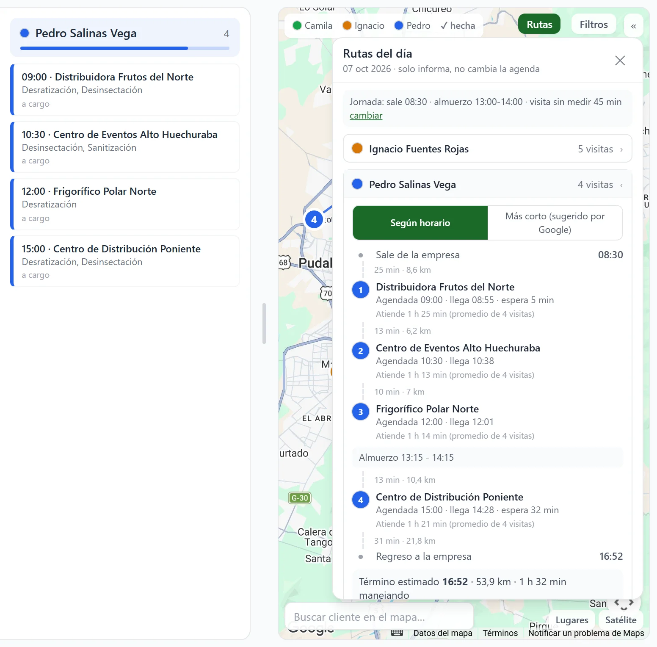The height and width of the screenshot is (647, 657).
Task: Choose the Según horario route order
Action: [x=420, y=223]
